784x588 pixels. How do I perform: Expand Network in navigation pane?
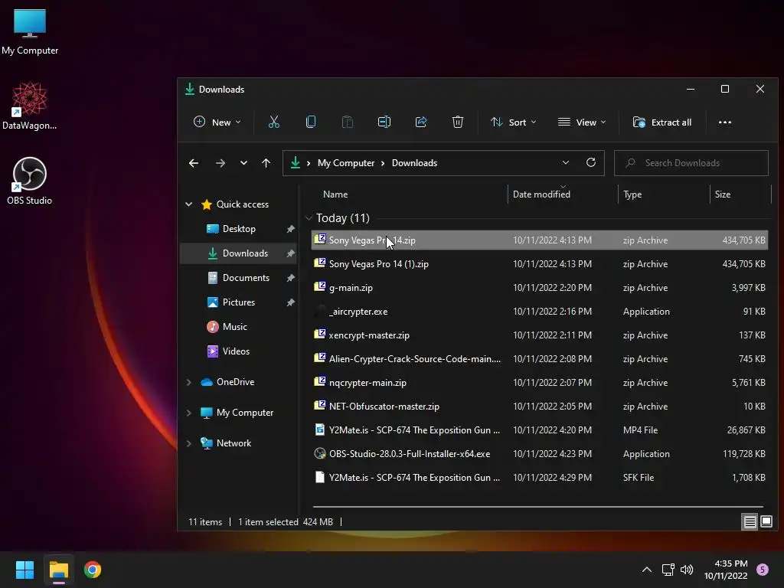[189, 443]
